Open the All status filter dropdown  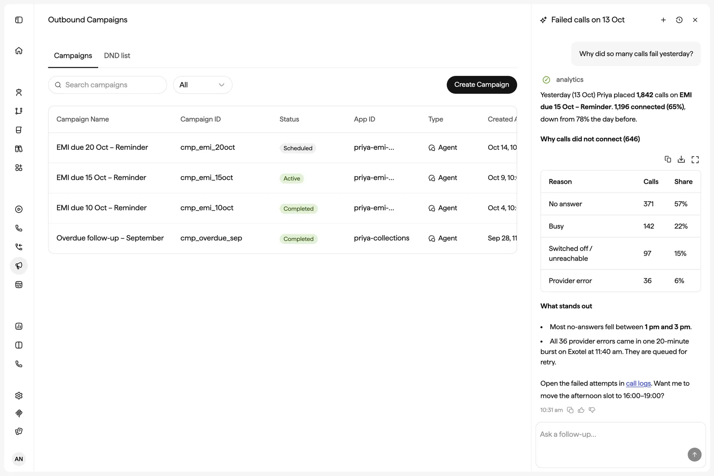(x=203, y=85)
